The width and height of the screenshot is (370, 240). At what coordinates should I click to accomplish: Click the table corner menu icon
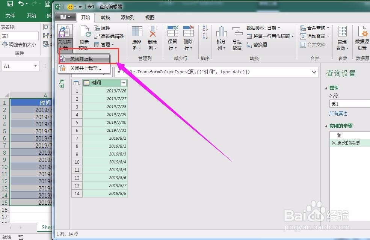tap(77, 83)
